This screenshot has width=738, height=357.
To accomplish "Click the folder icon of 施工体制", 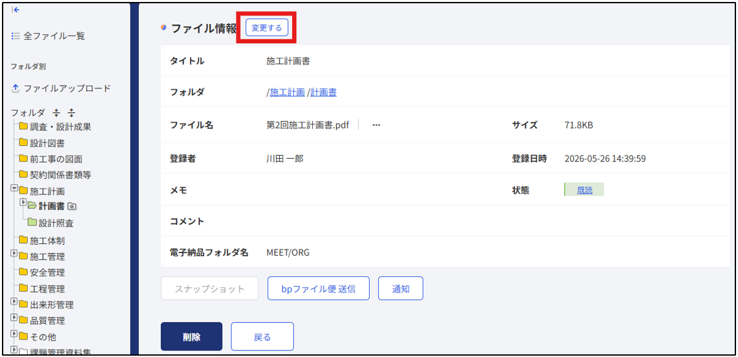I will (x=23, y=240).
